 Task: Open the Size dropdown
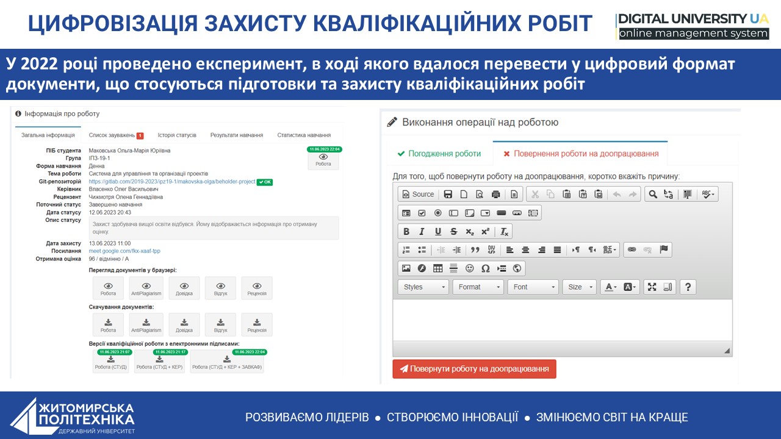[x=580, y=287]
